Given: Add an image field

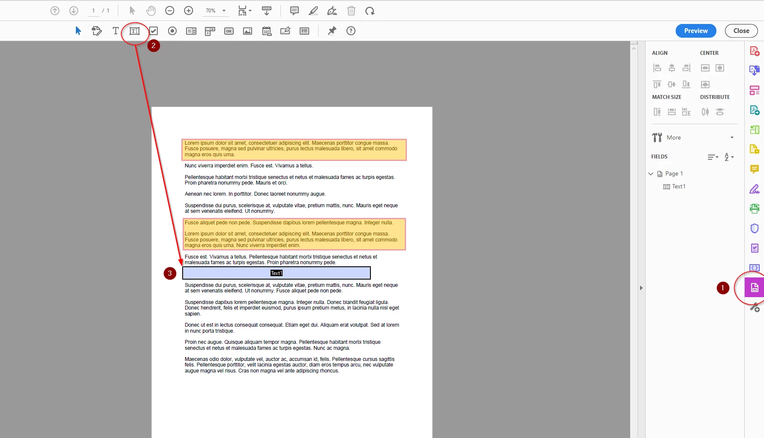Looking at the screenshot, I should (x=248, y=31).
